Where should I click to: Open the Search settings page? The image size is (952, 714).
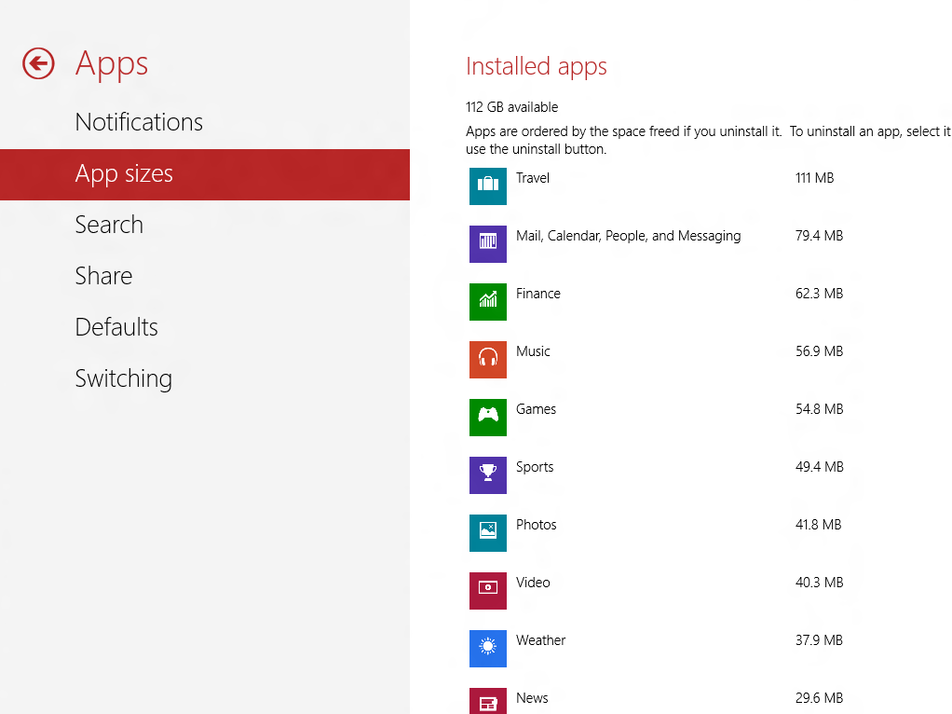tap(109, 225)
